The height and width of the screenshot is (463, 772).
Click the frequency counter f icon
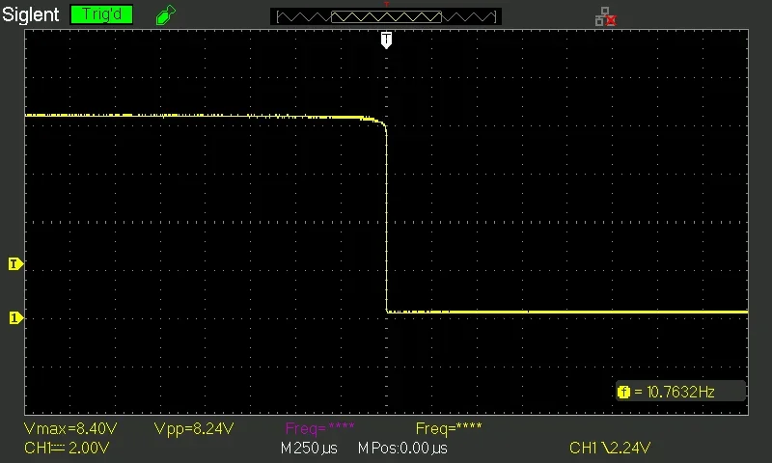(x=623, y=393)
